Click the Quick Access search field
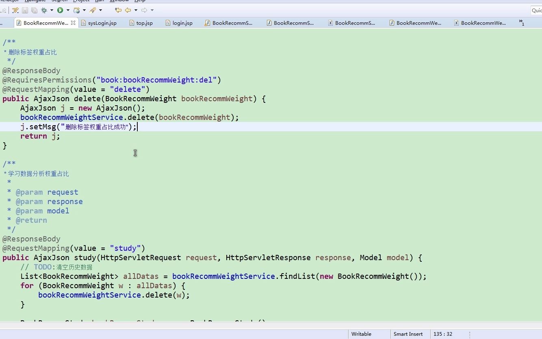This screenshot has height=339, width=542. pyautogui.click(x=536, y=11)
